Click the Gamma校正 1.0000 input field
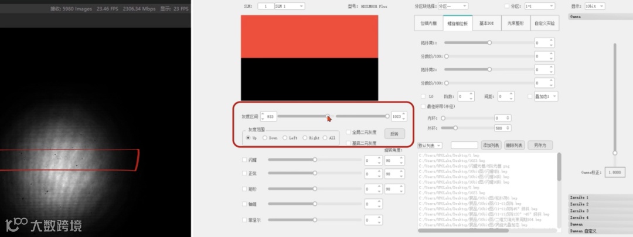 coord(615,172)
